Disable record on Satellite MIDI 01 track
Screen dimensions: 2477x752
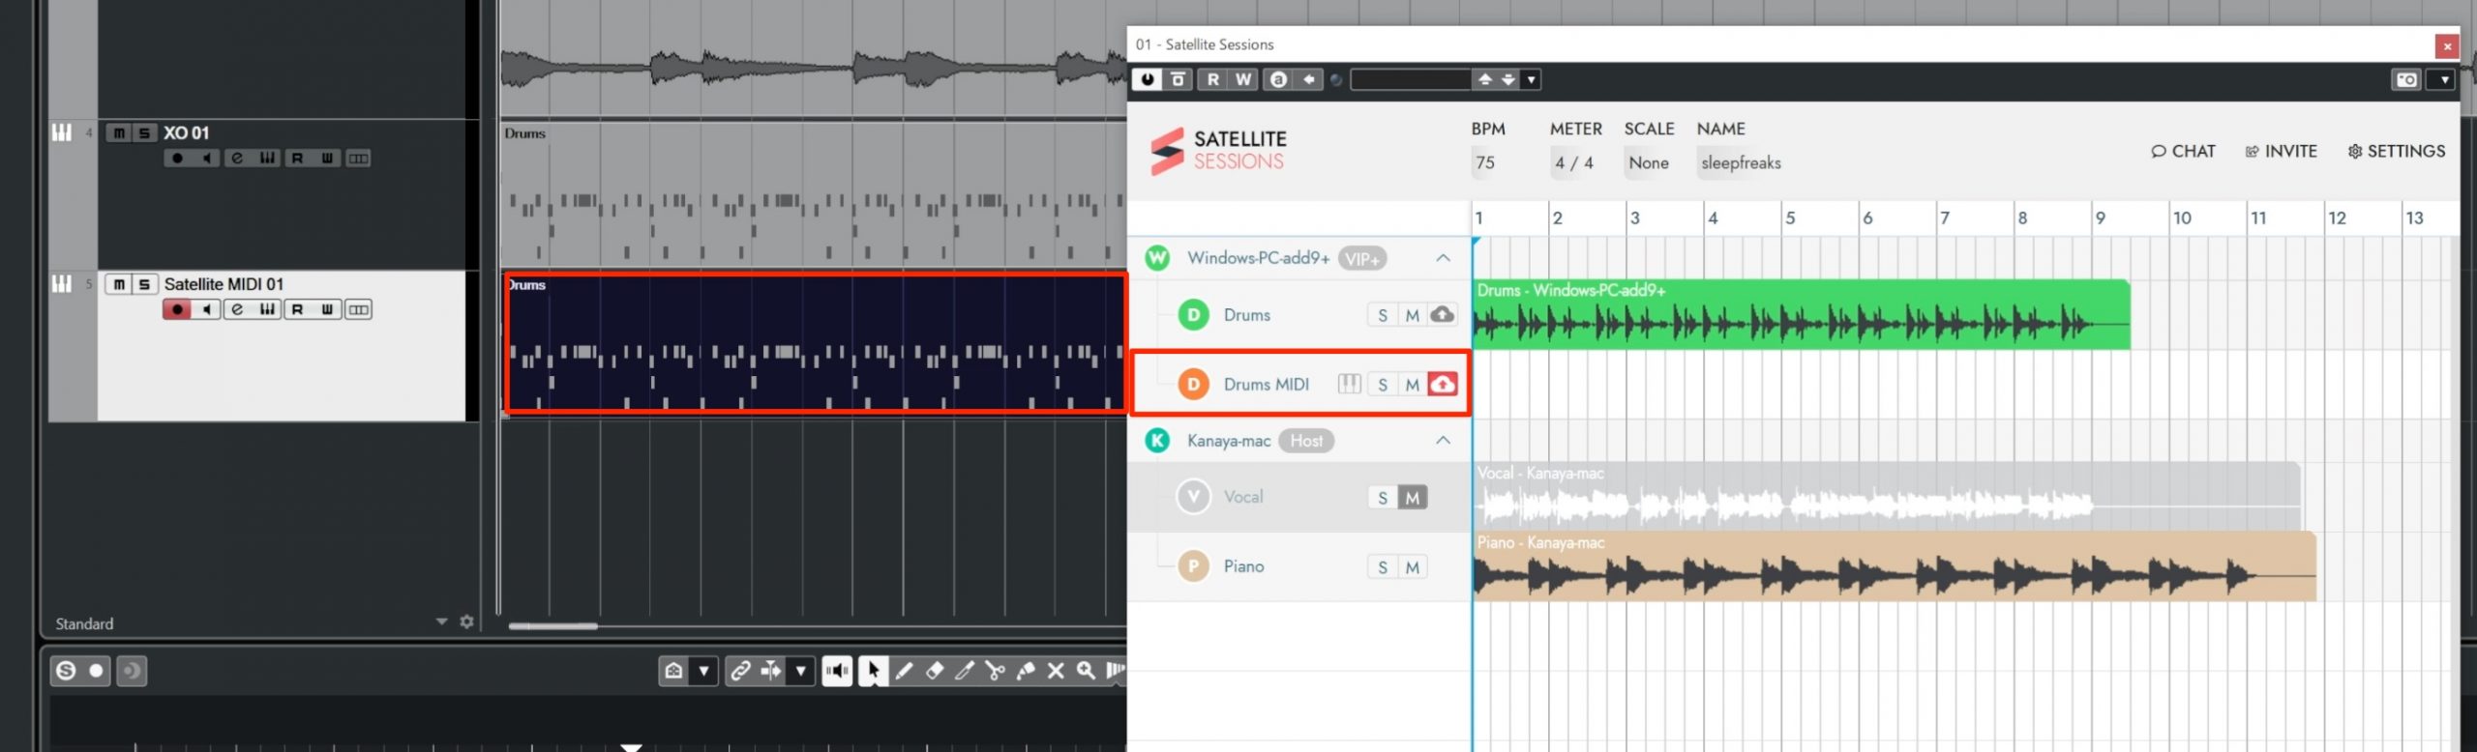tap(177, 309)
